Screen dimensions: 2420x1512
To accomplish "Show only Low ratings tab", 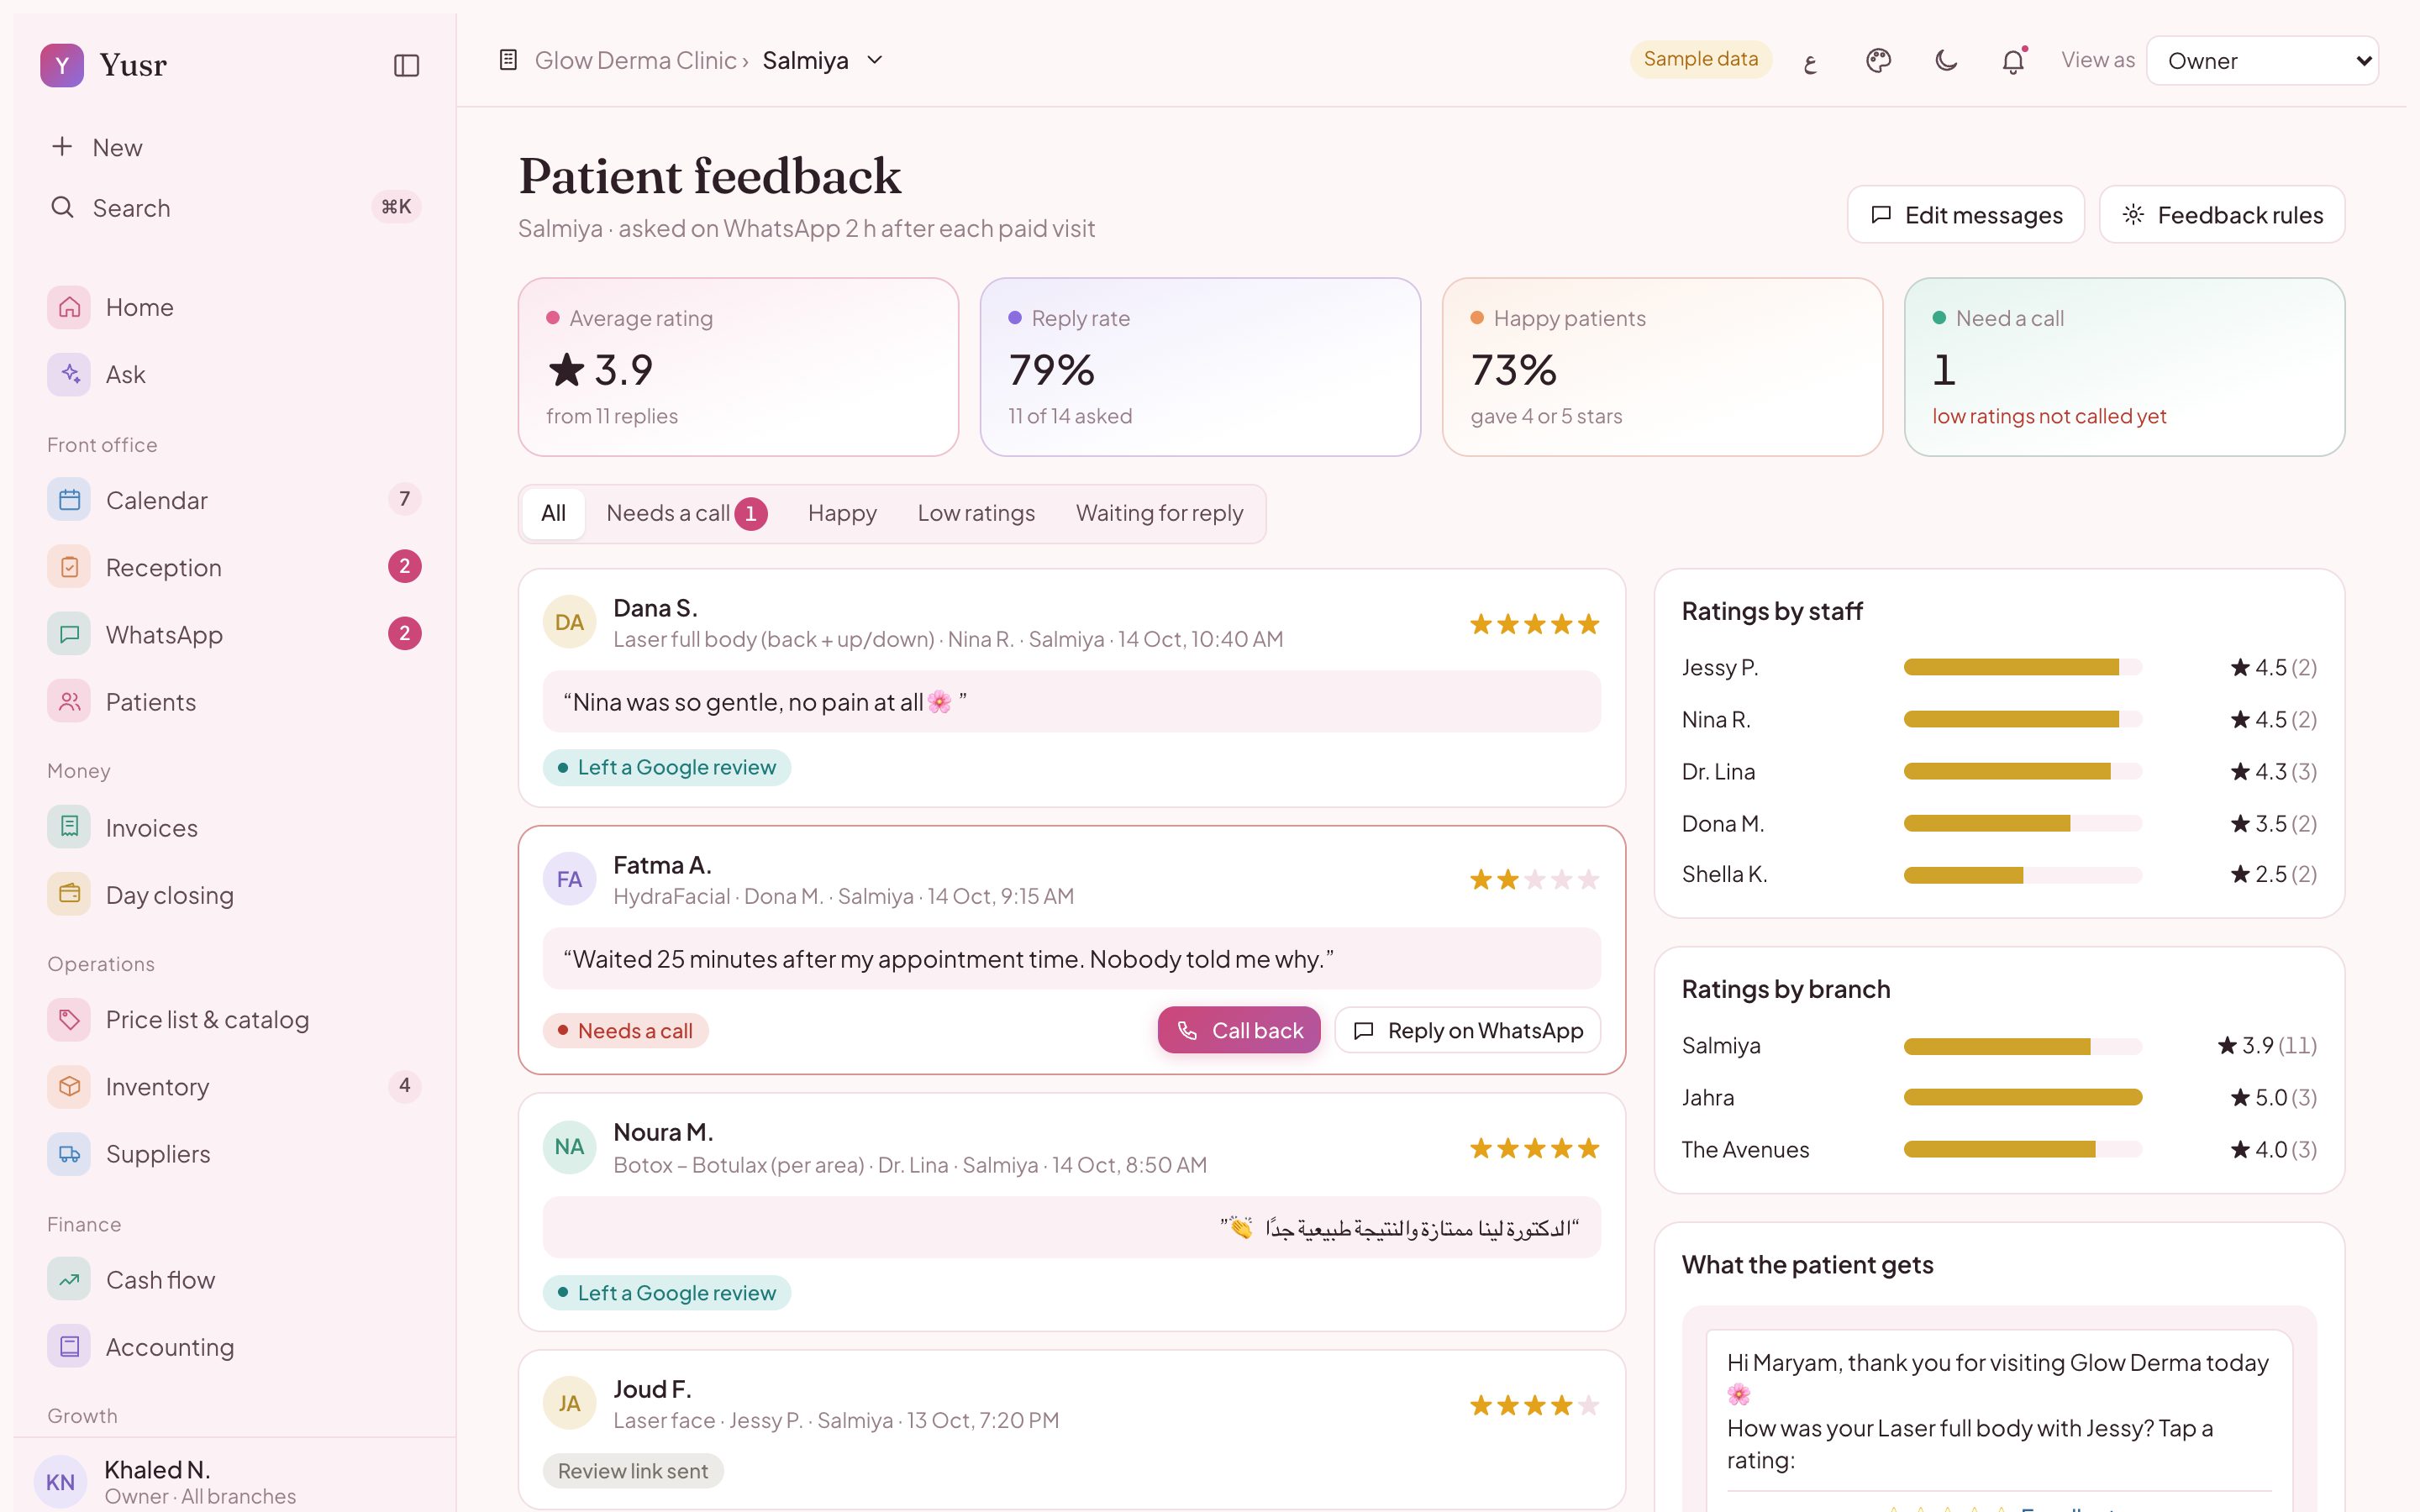I will click(976, 513).
